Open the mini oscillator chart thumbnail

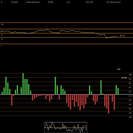[66, 127]
